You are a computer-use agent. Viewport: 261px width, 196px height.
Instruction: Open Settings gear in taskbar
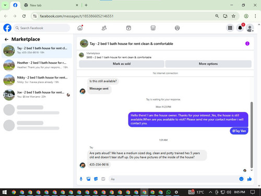[x=176, y=192]
